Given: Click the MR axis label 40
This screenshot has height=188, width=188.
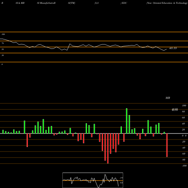Looking at the screenshot, I should (183, 124).
